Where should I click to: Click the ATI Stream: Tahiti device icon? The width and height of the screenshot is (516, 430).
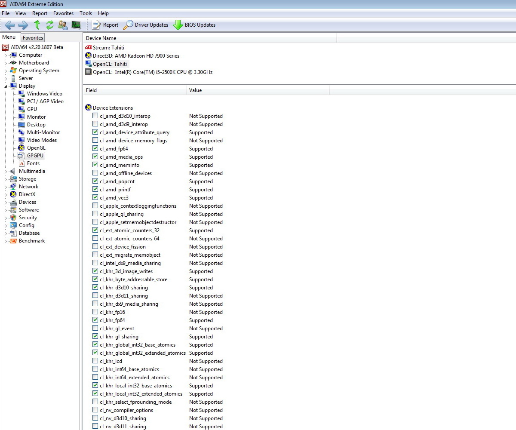[x=89, y=48]
